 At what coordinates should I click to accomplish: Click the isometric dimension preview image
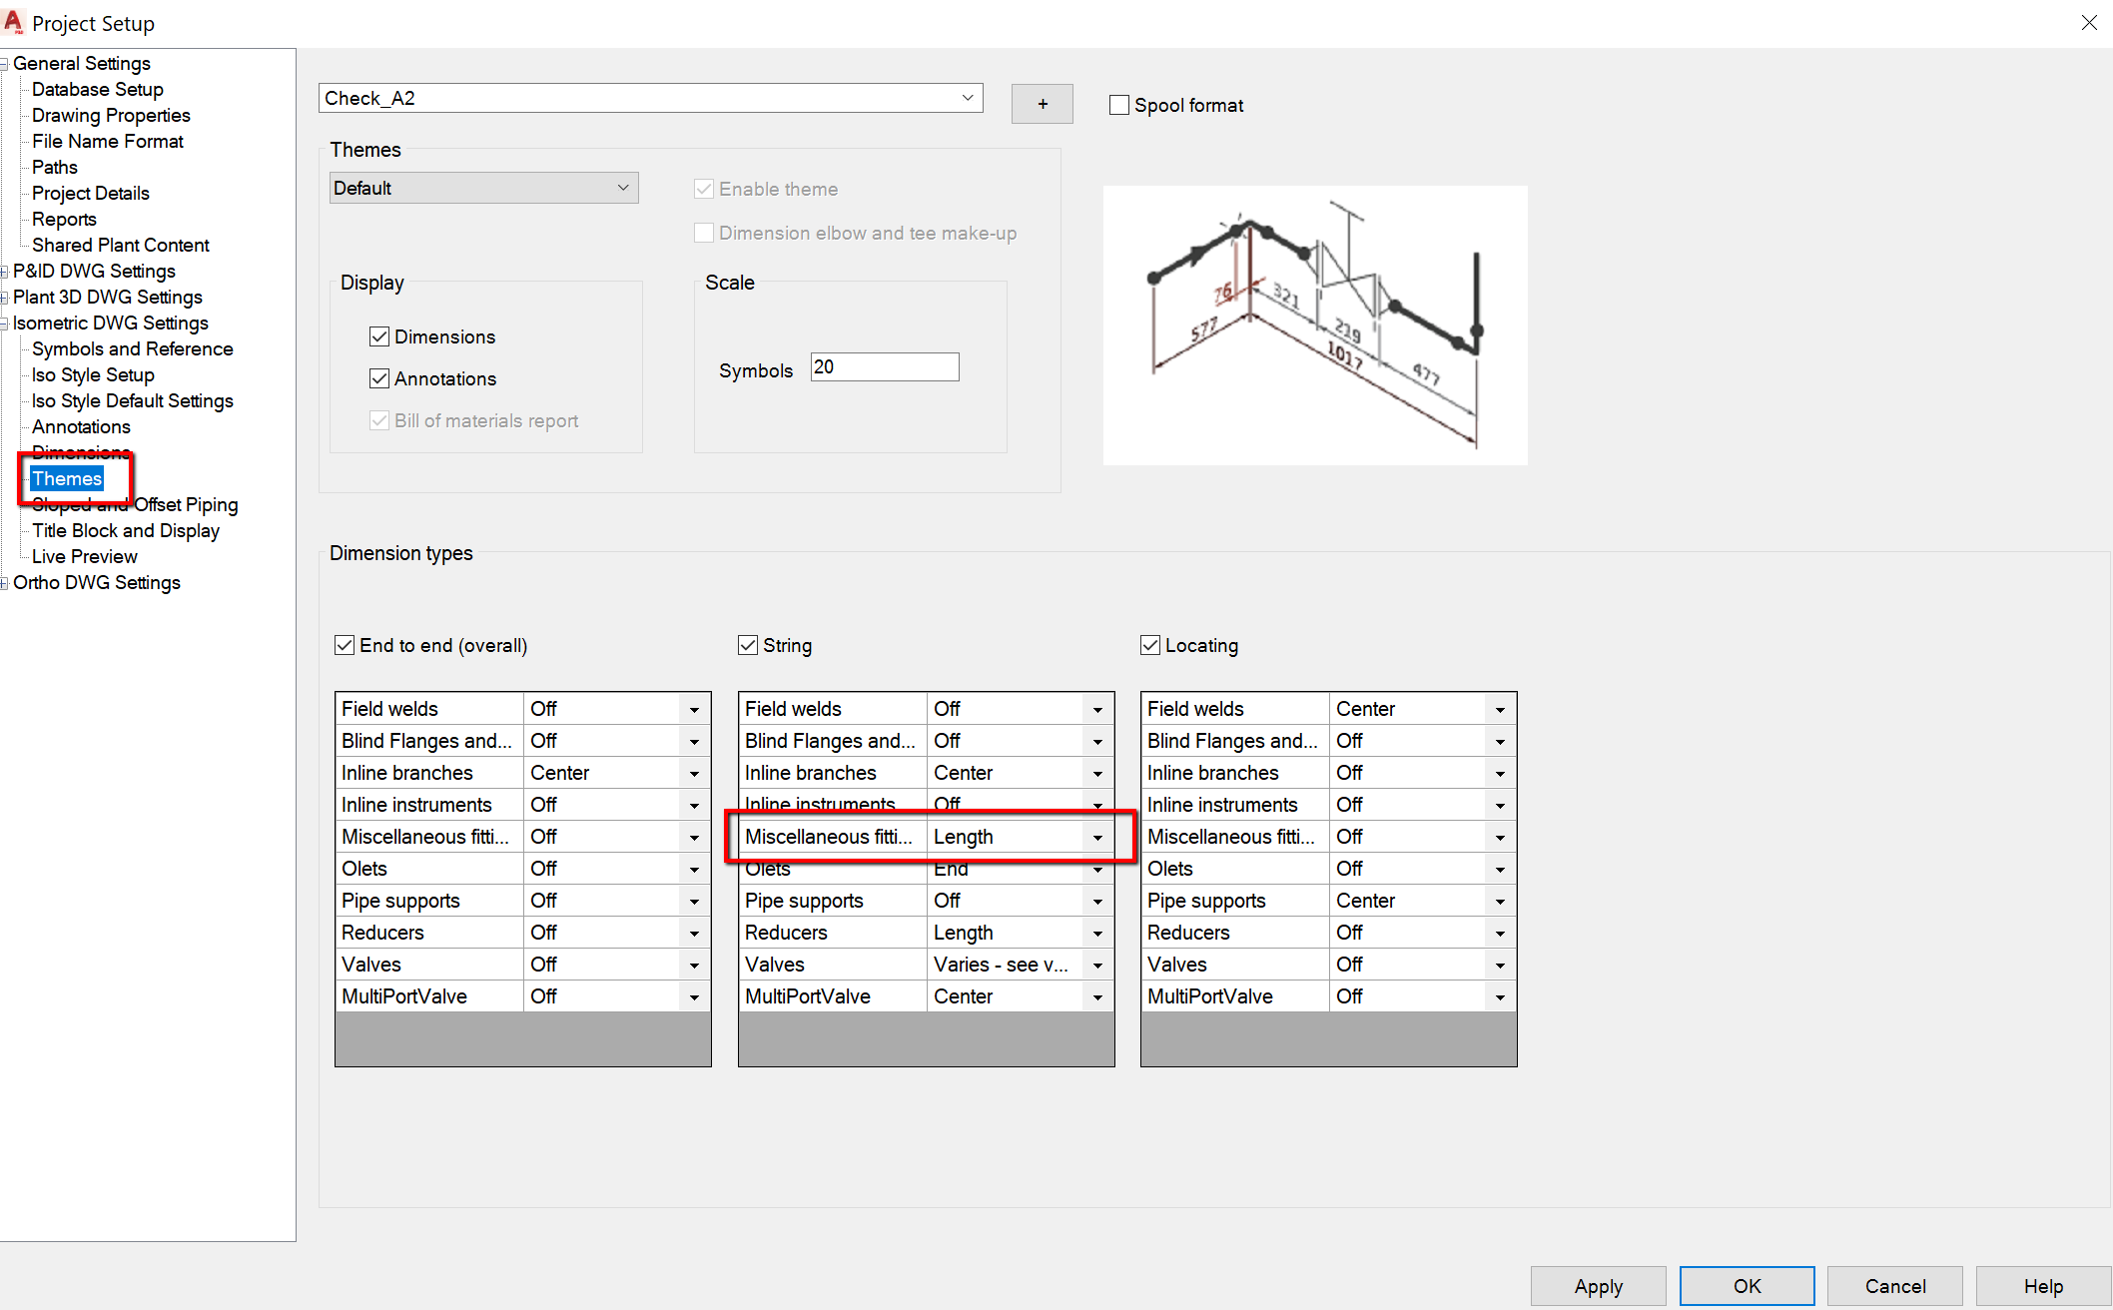pyautogui.click(x=1314, y=325)
